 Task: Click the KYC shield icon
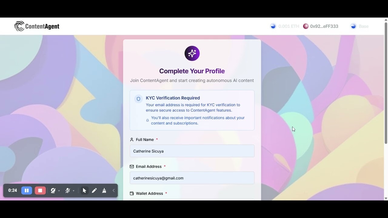point(139,99)
